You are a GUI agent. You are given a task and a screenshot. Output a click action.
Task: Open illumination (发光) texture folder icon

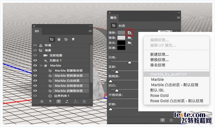pos(130,43)
